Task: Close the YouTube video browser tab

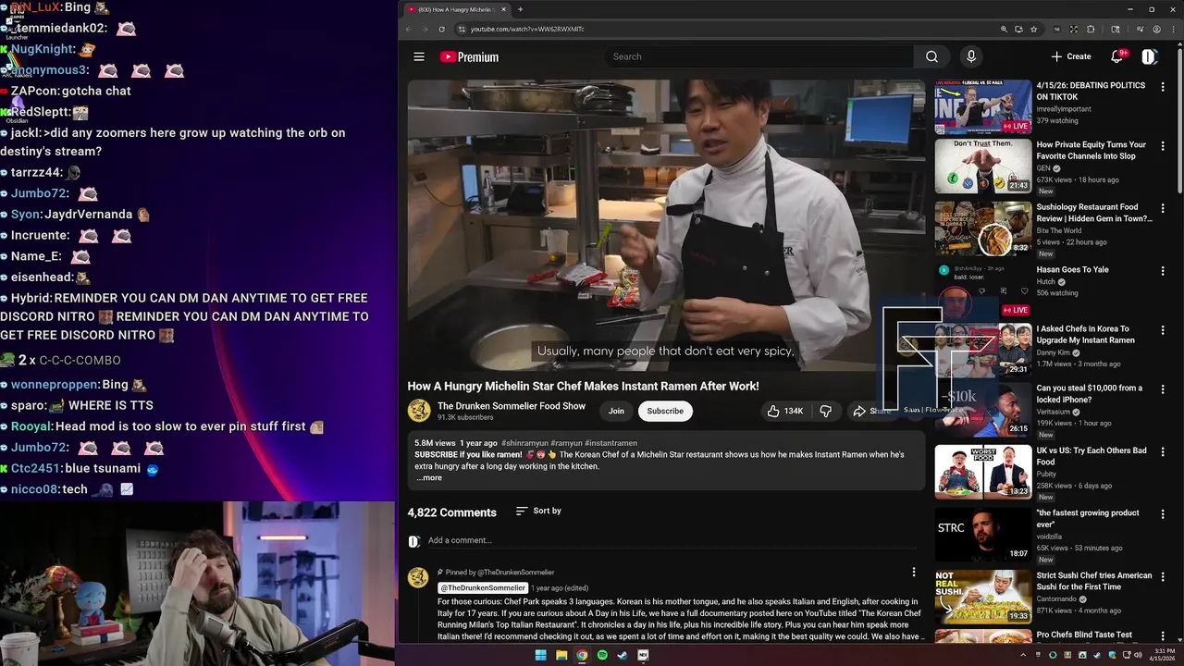Action: click(x=504, y=9)
